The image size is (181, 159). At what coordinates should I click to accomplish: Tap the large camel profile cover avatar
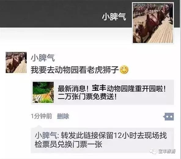point(153,23)
